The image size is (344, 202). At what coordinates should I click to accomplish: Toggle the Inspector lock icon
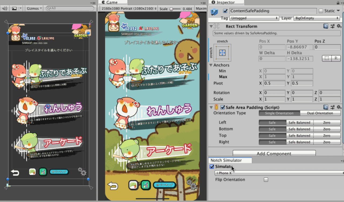coord(338,3)
